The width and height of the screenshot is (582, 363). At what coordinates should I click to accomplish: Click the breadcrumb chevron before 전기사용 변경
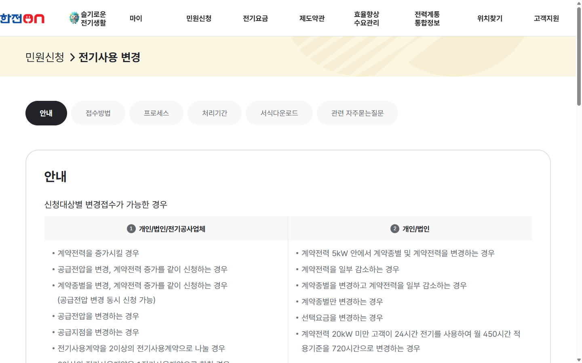(x=72, y=58)
